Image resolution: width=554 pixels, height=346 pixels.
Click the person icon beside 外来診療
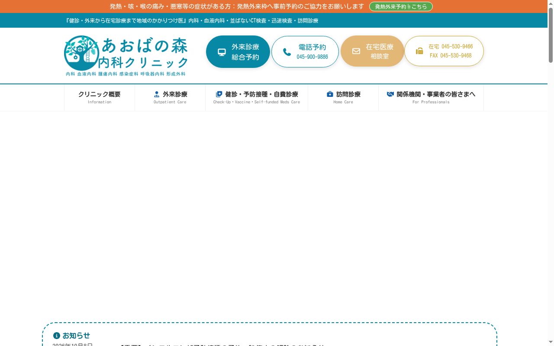pyautogui.click(x=157, y=94)
